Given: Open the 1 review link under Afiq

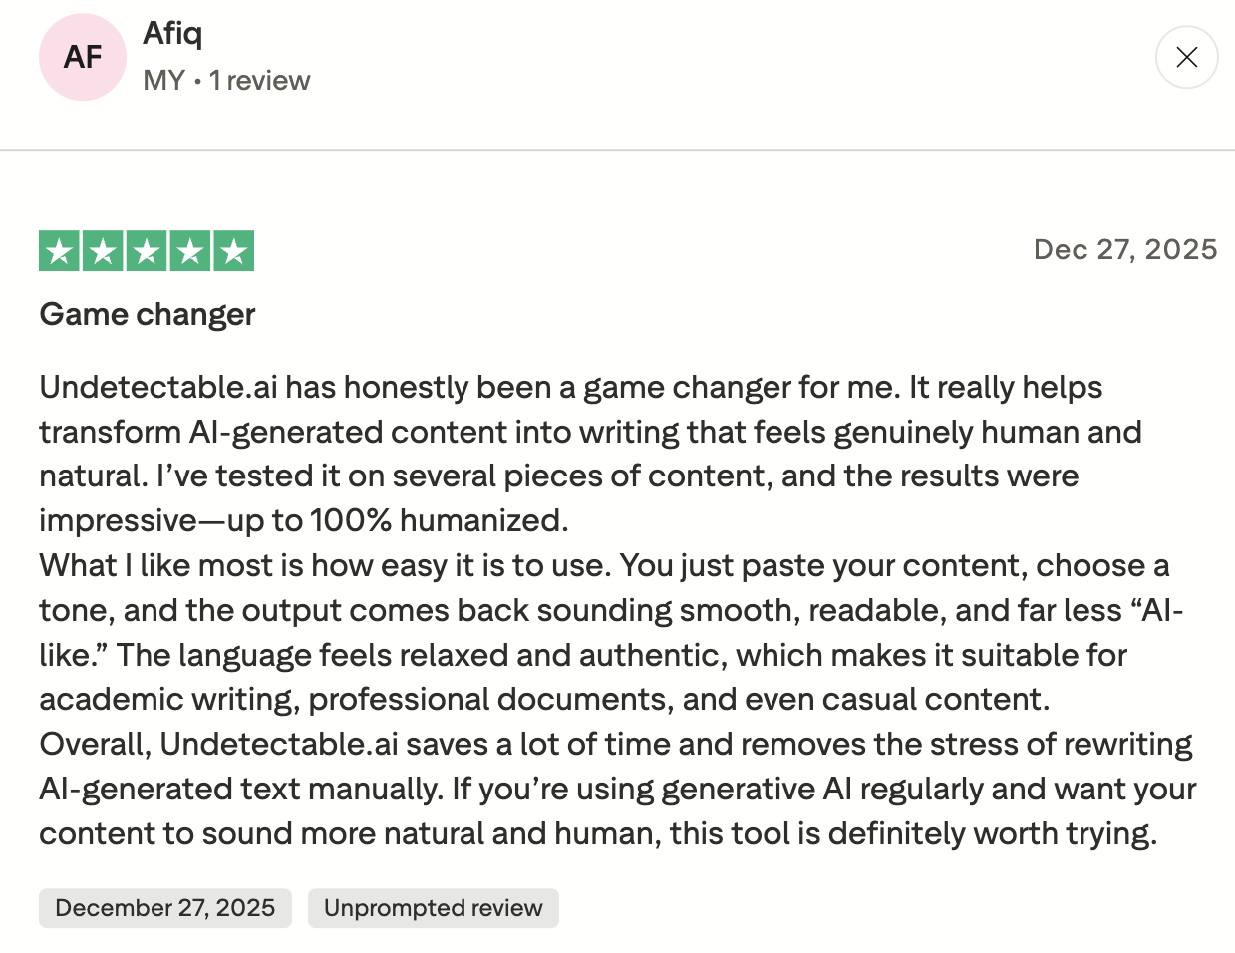Looking at the screenshot, I should coord(260,81).
